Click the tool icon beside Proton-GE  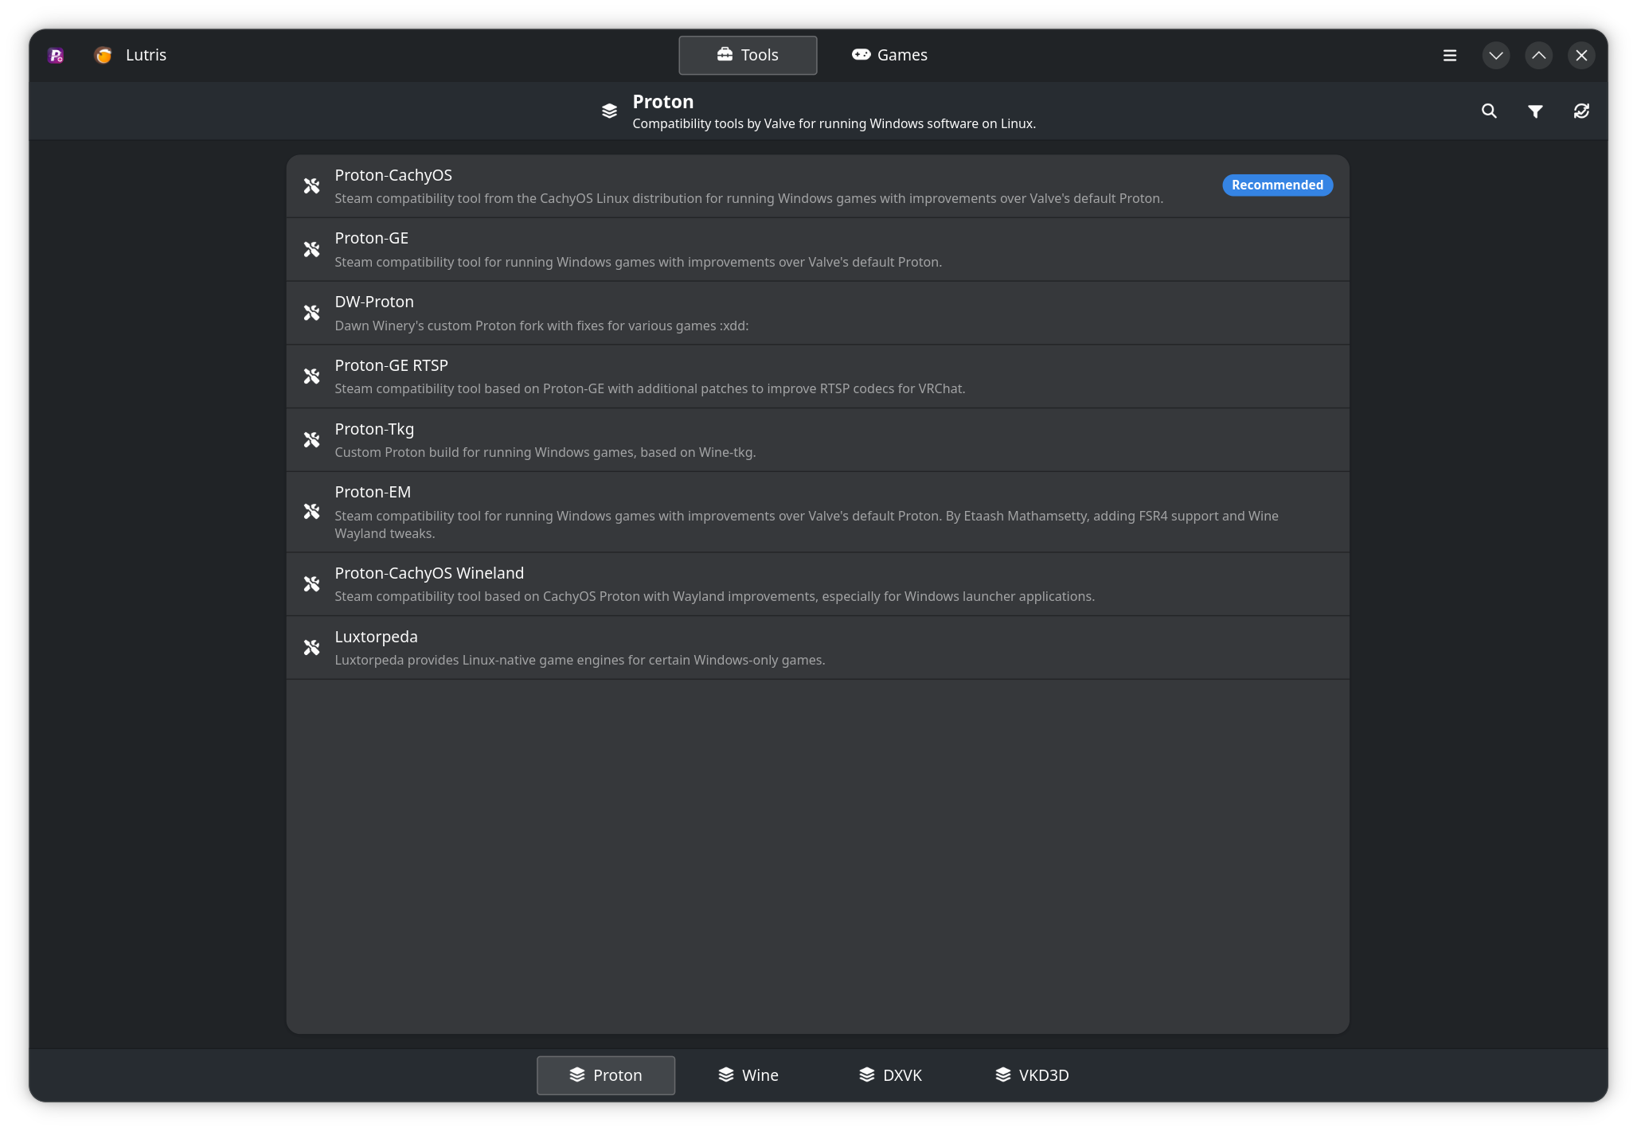[x=311, y=249]
